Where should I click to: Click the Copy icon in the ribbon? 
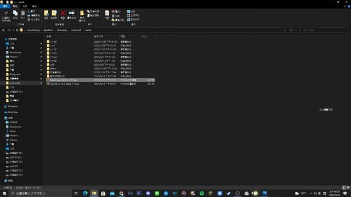point(15,13)
